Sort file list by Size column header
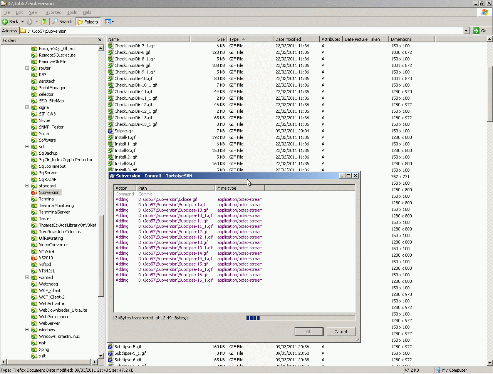 pyautogui.click(x=208, y=39)
